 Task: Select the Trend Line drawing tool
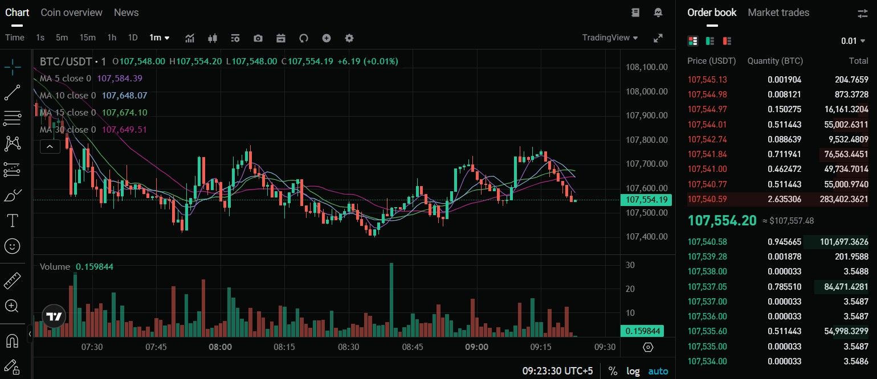13,92
